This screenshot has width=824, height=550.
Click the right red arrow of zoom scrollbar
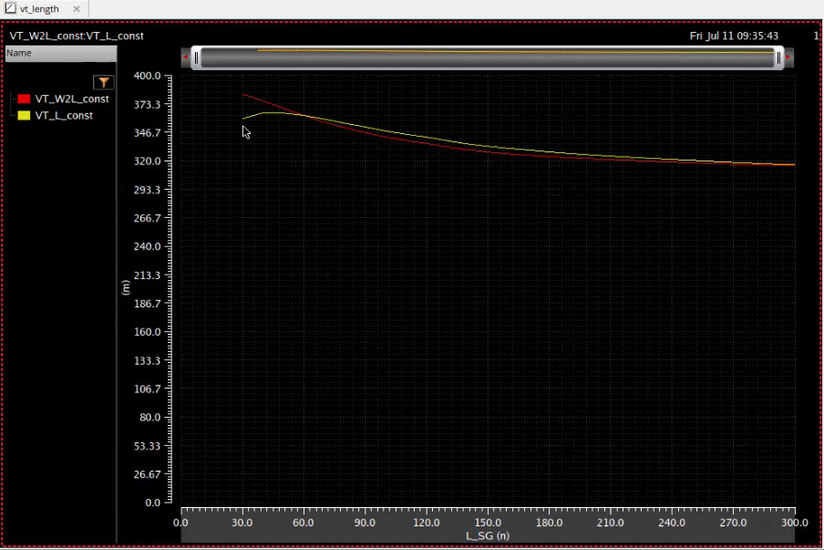(x=788, y=57)
